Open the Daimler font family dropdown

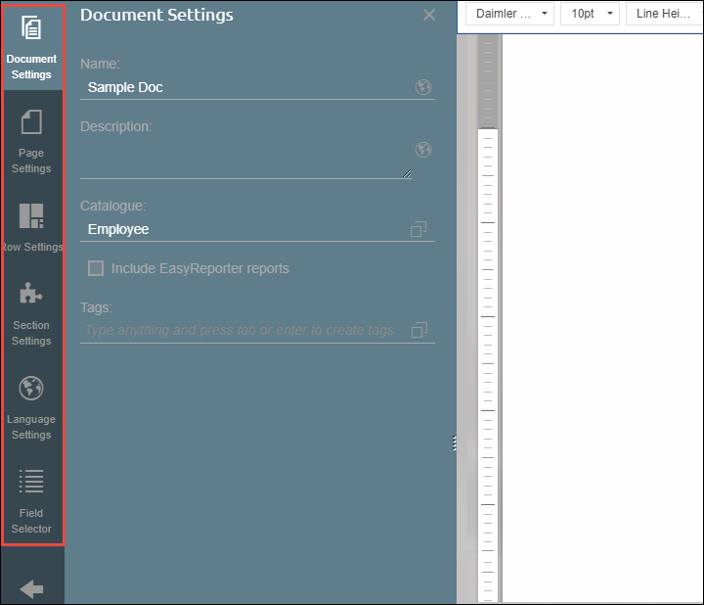coord(509,14)
